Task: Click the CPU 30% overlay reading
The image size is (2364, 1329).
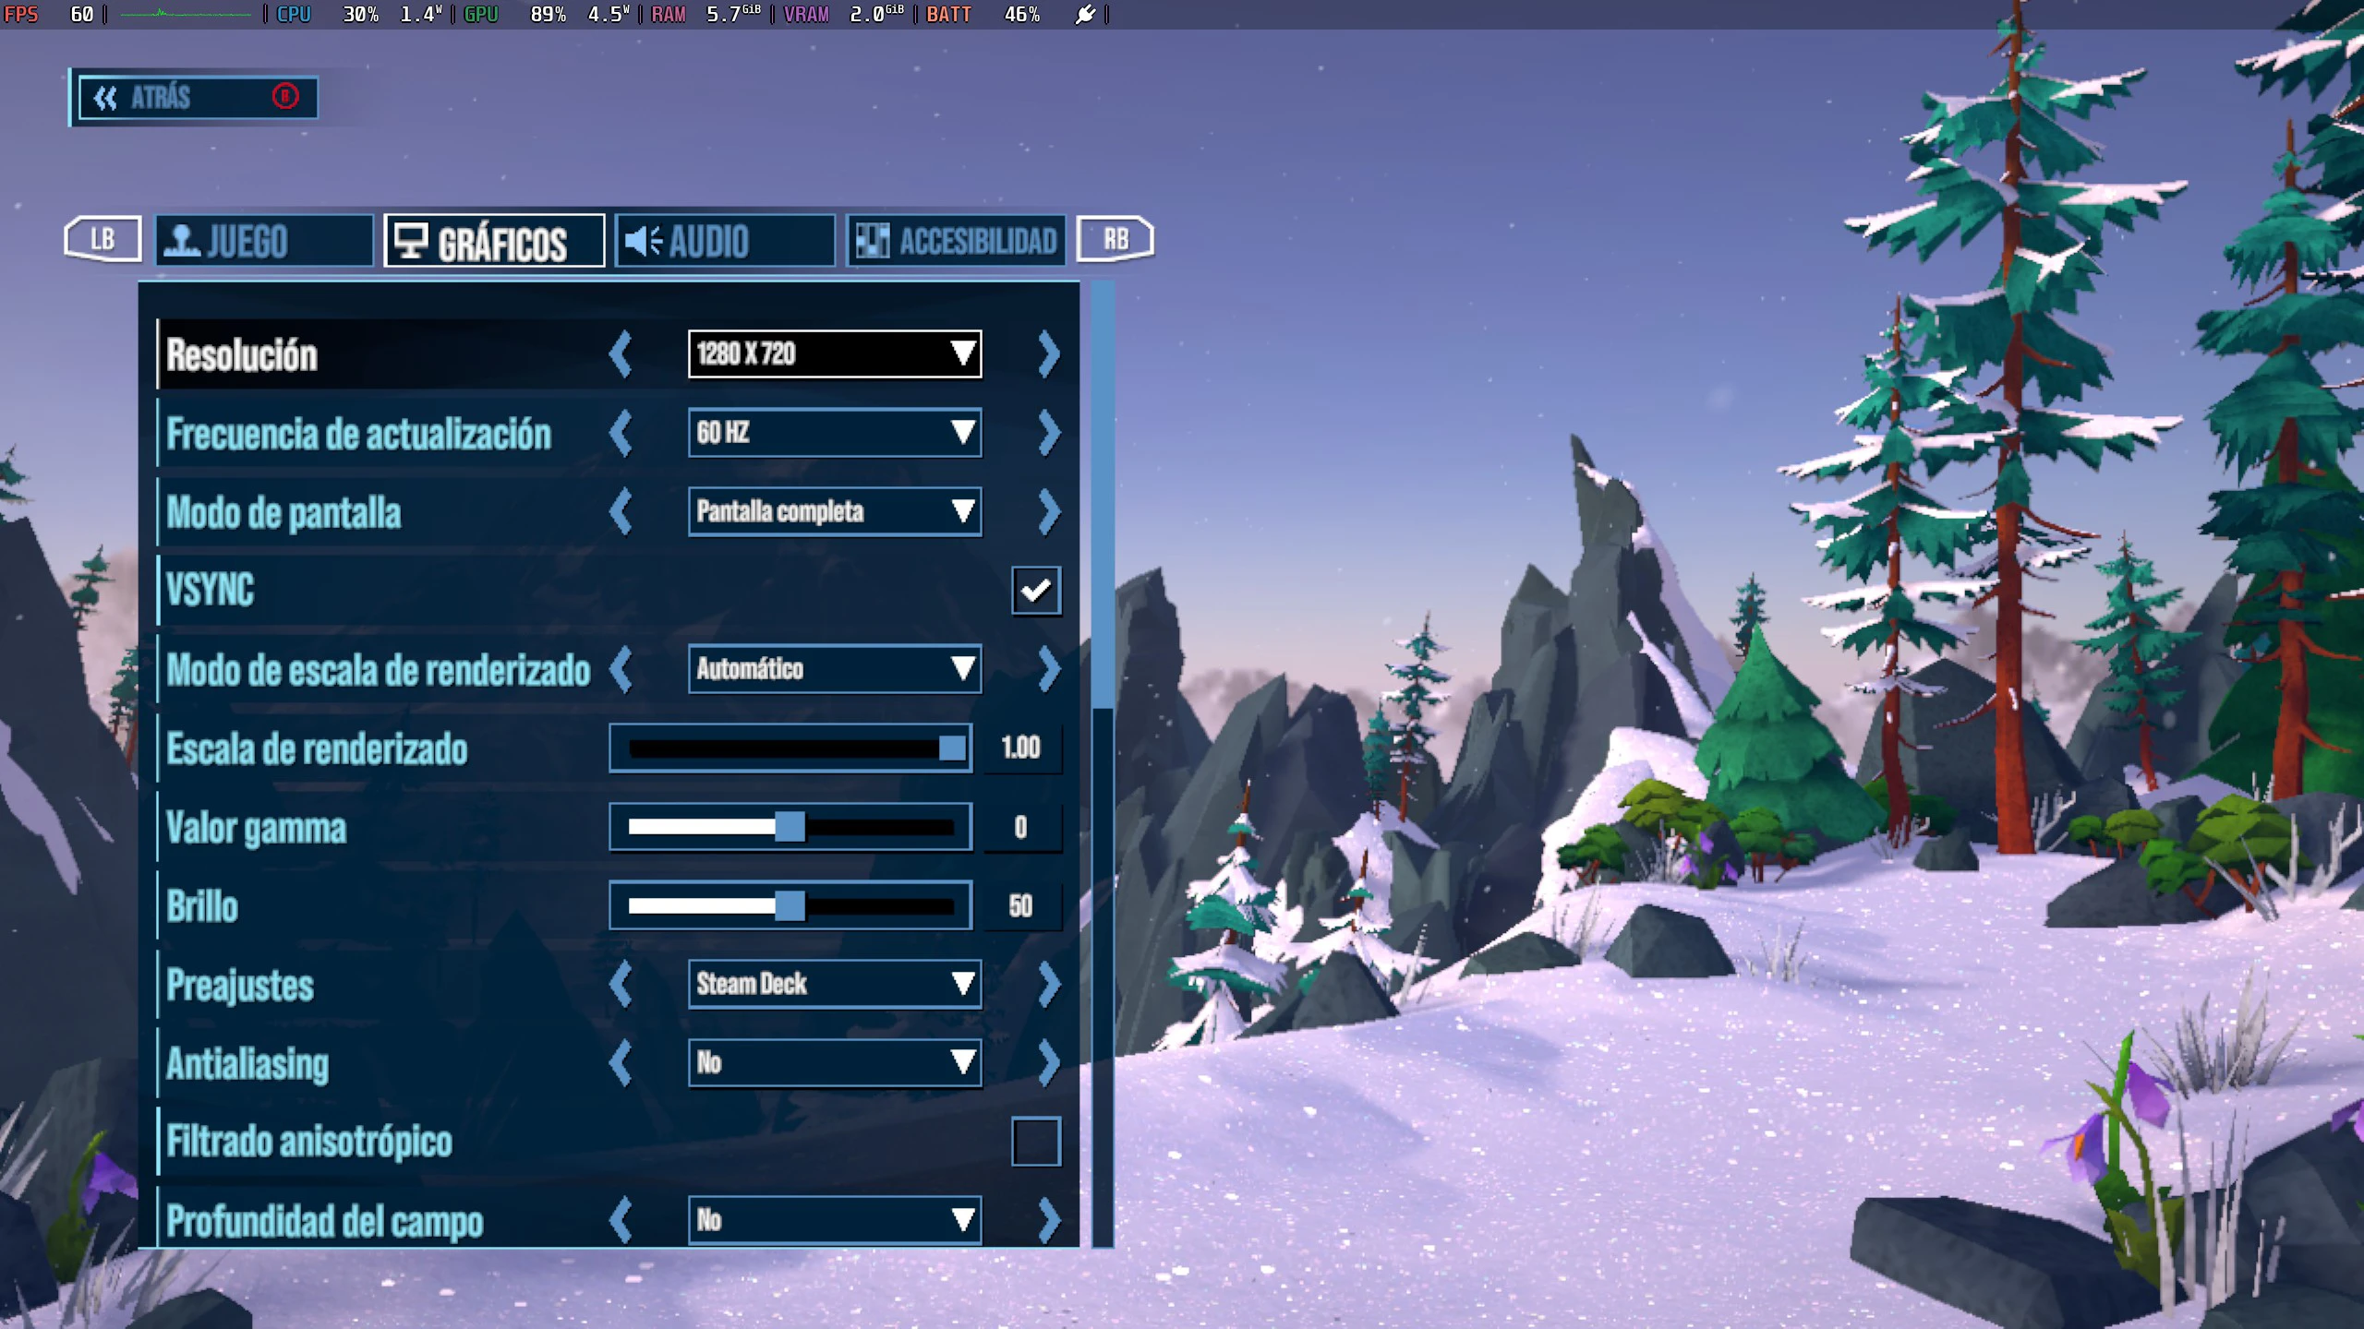Action: 328,14
